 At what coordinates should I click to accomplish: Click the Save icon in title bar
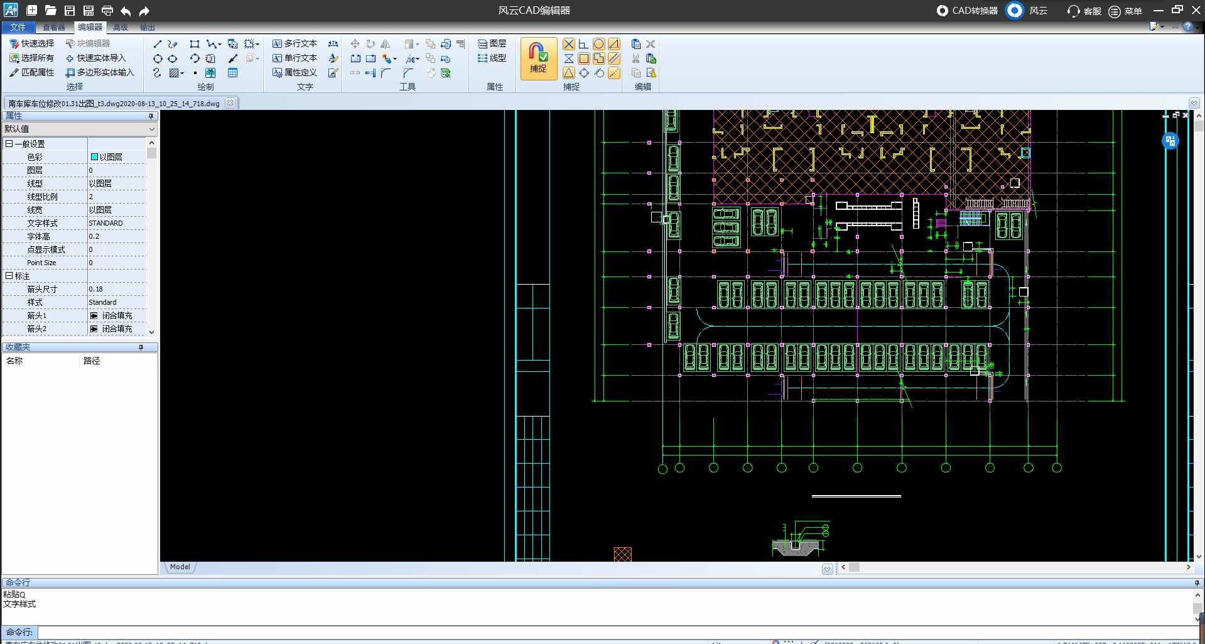pyautogui.click(x=70, y=11)
